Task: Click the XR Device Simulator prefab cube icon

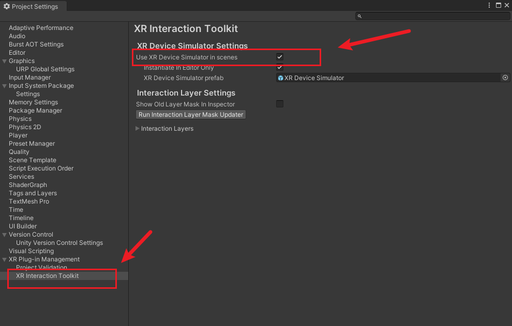Action: tap(280, 78)
